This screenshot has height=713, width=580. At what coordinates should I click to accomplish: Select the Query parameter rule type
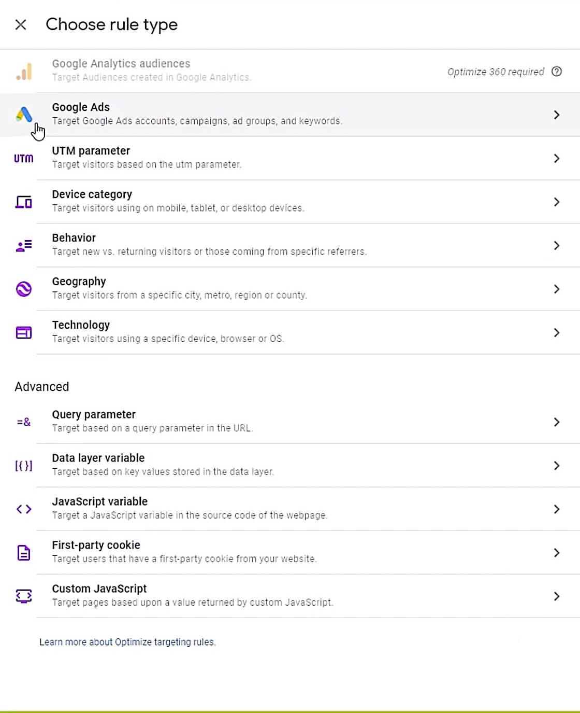[x=290, y=422]
